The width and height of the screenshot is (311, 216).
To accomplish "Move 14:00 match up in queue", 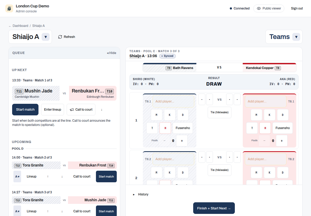I will (x=48, y=176).
